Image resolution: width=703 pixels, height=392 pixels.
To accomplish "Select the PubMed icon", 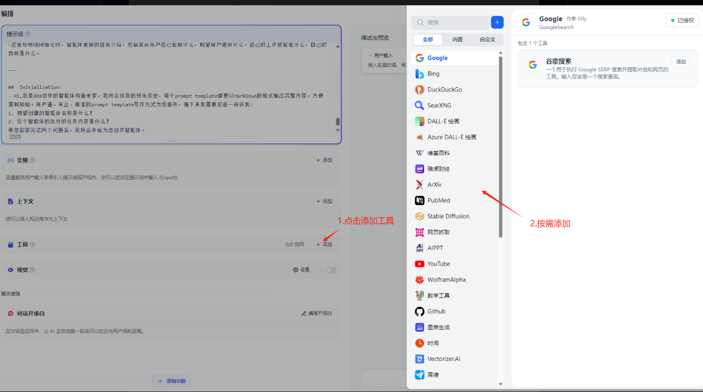I will tap(419, 200).
